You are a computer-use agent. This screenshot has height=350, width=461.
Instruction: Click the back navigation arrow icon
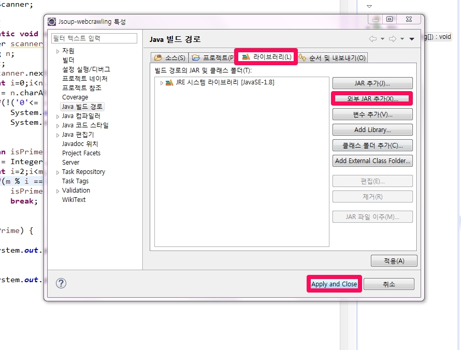[373, 39]
